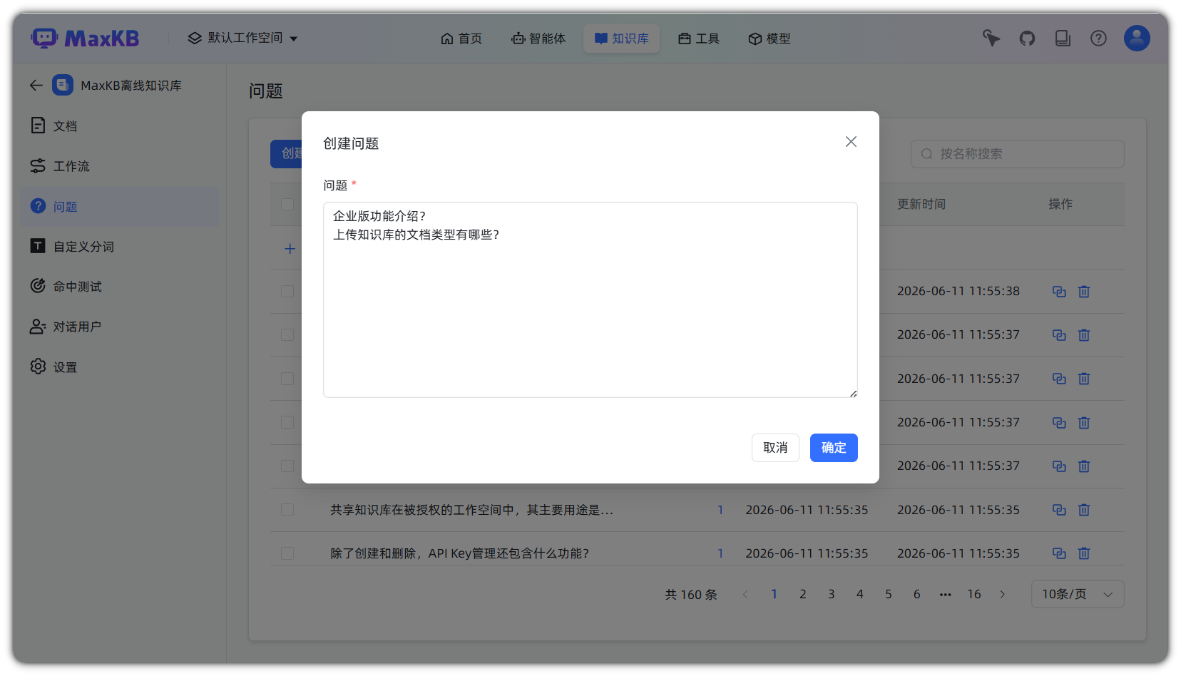Delete the API Key管理 question row
1181x676 pixels.
[x=1084, y=553]
